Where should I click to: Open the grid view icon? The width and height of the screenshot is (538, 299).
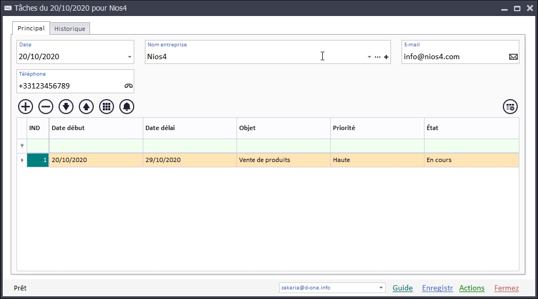pos(107,107)
